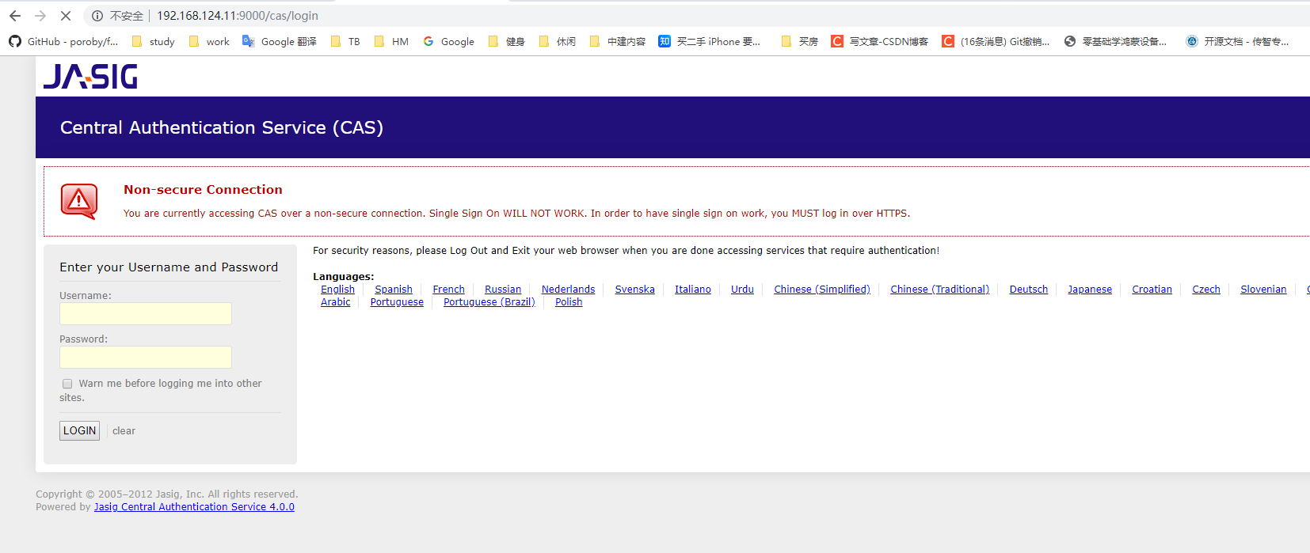Switch language to Czech
Viewport: 1310px width, 553px height.
click(1206, 290)
